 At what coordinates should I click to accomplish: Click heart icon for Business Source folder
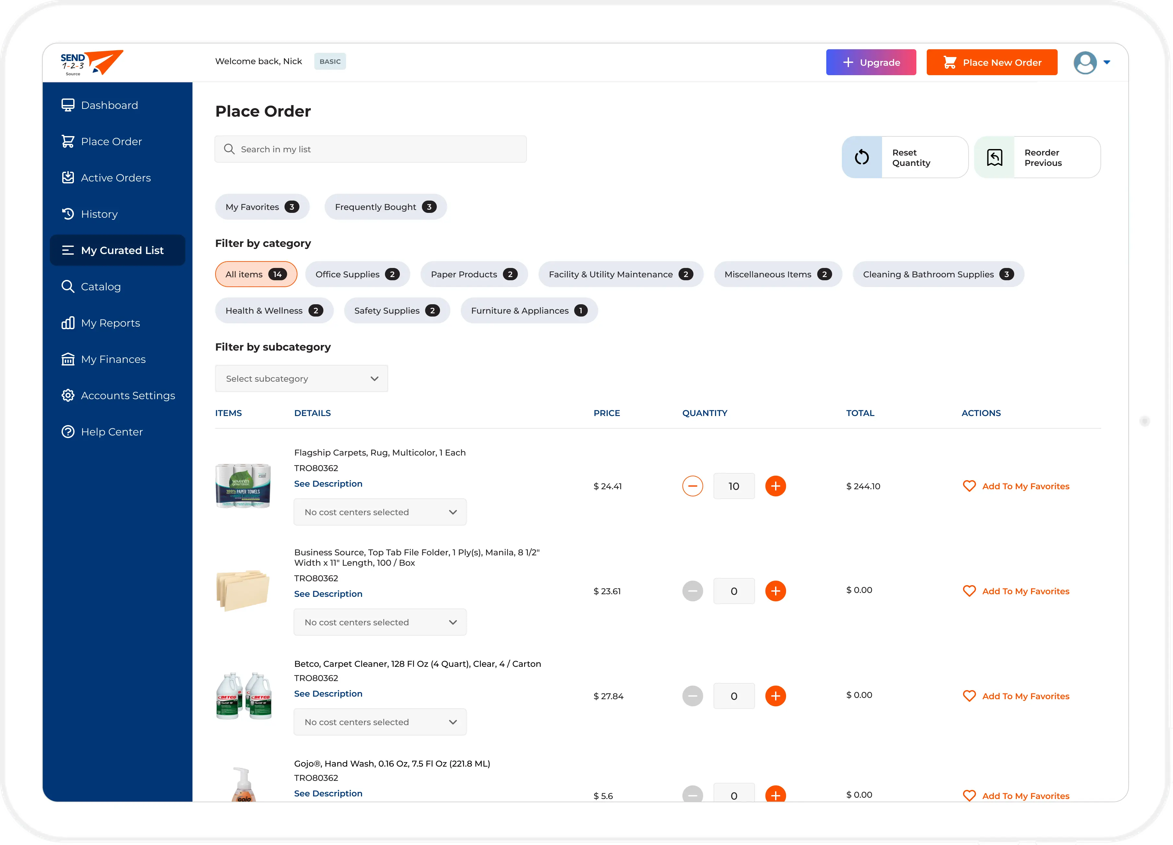[969, 591]
